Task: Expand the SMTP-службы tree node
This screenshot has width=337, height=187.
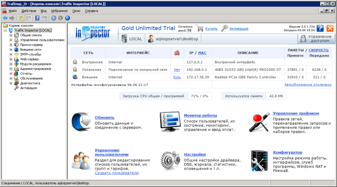Action: [x=11, y=54]
